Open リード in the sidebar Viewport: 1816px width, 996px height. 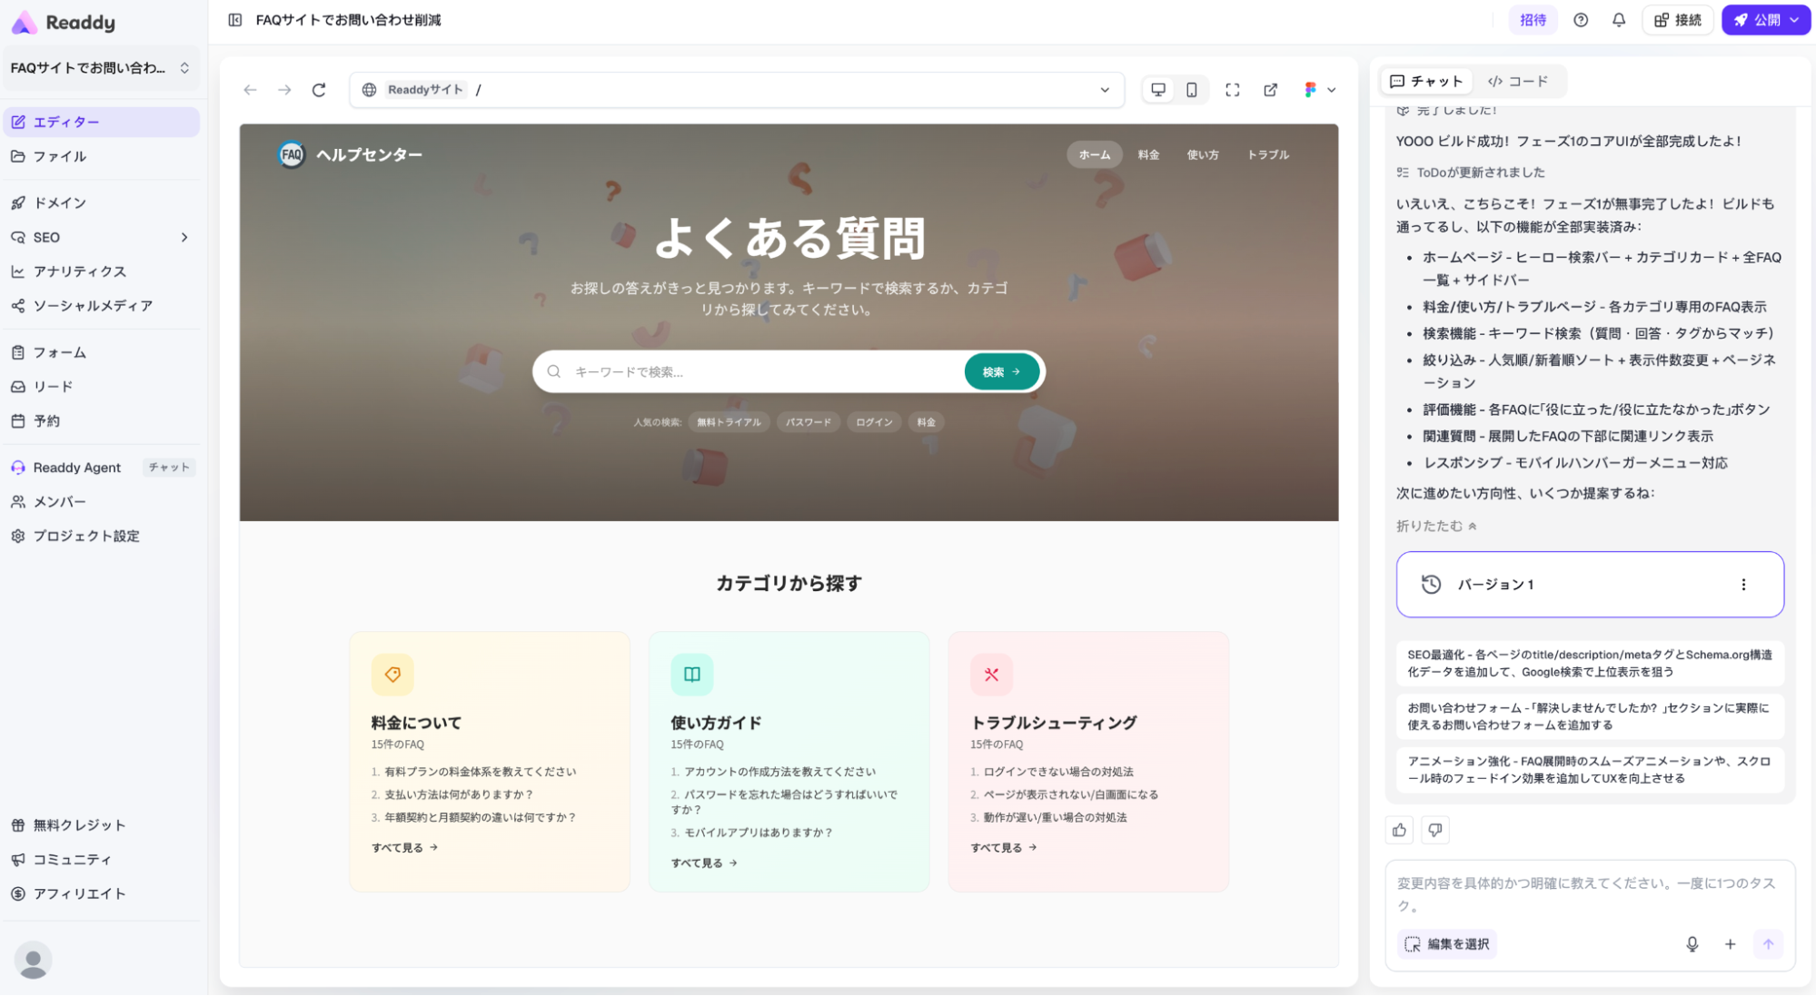[x=101, y=387]
